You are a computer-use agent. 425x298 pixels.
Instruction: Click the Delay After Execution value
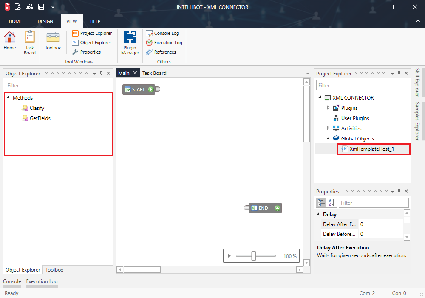coord(380,224)
